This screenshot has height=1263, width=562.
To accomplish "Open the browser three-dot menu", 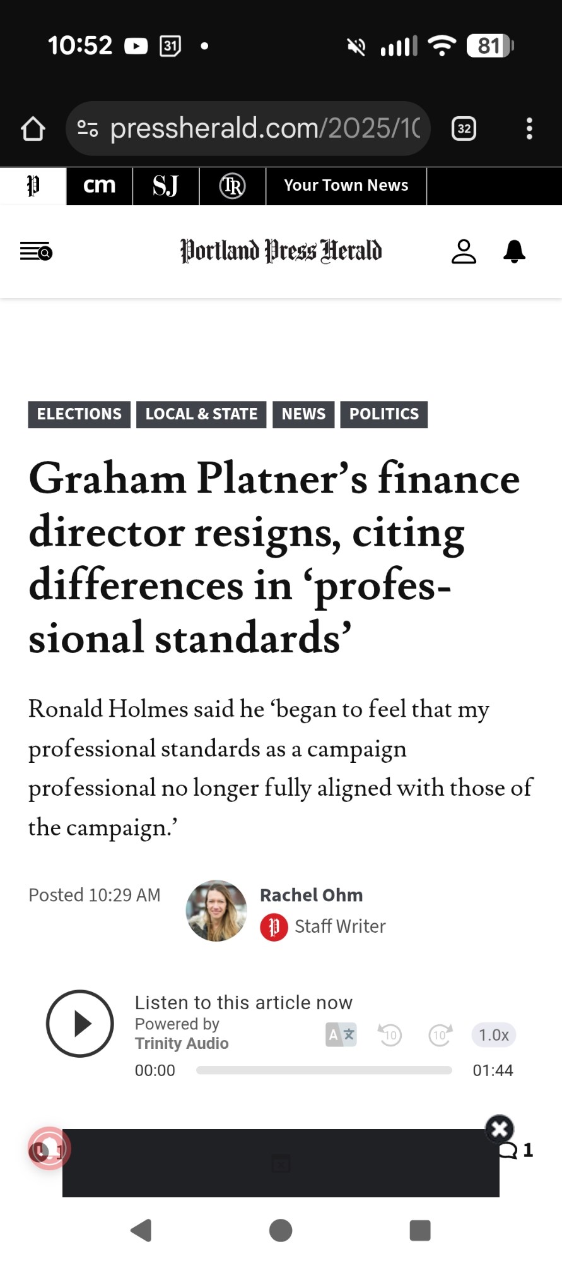I will [x=529, y=129].
